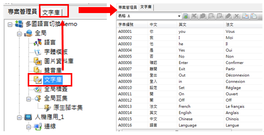Click the English cell 'Yes'
The width and height of the screenshot is (264, 135).
pyautogui.click(x=182, y=50)
